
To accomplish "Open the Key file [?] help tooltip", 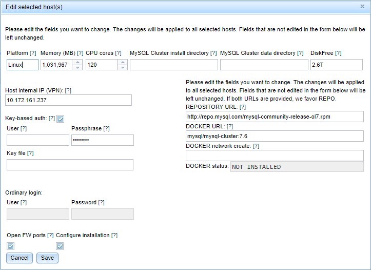I will tap(30, 153).
